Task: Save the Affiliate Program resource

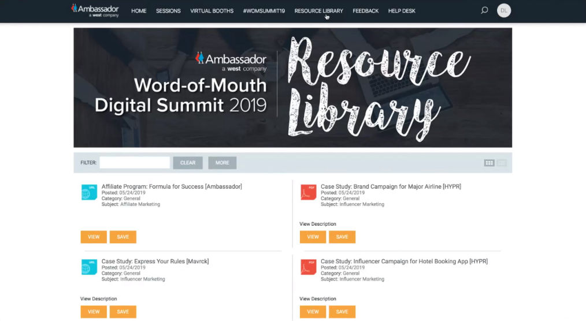Action: tap(123, 237)
